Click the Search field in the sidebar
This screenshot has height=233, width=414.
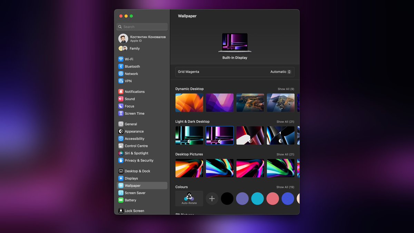point(141,27)
